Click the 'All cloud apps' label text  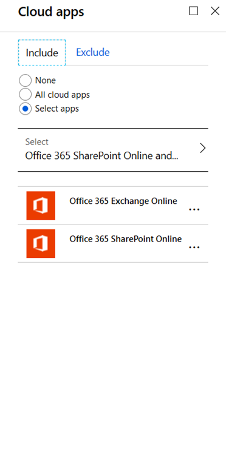point(63,95)
